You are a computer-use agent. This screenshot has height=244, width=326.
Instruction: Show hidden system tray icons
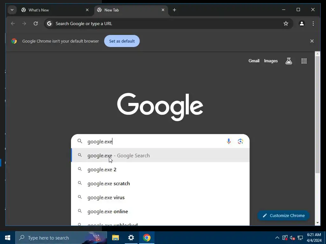[277, 238]
